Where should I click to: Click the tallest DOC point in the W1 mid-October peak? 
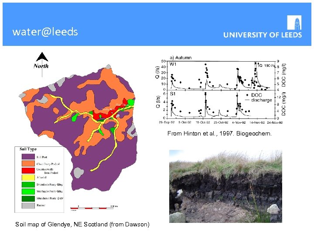click(x=205, y=65)
